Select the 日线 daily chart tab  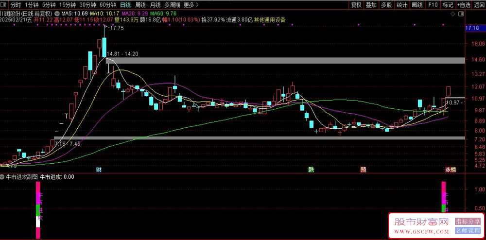[x=125, y=5]
